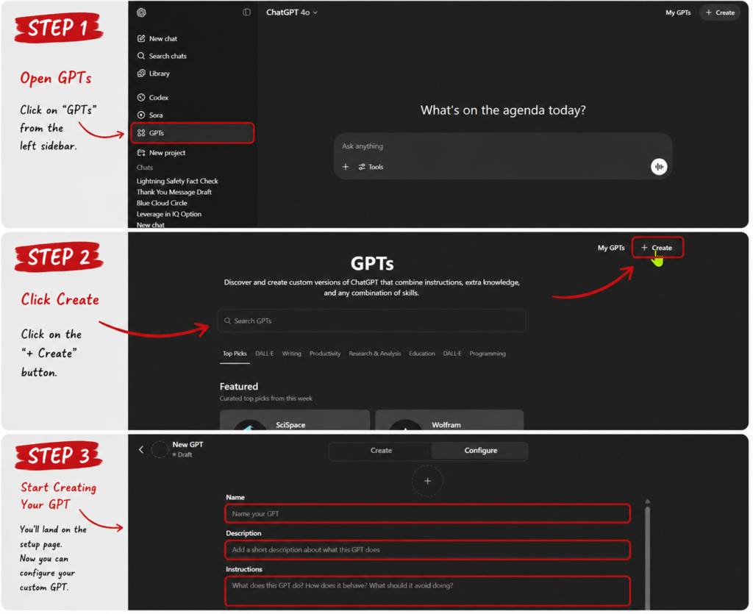
Task: Open Search chats in the sidebar
Action: click(x=162, y=56)
